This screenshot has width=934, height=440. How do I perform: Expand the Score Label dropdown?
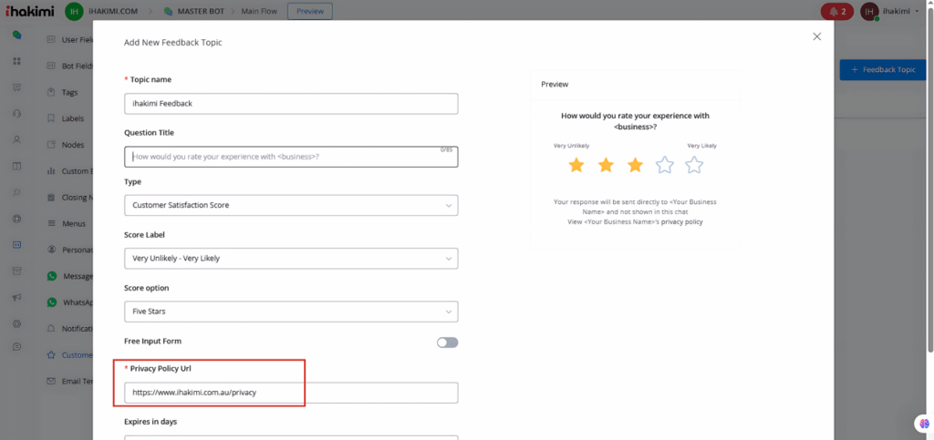291,258
